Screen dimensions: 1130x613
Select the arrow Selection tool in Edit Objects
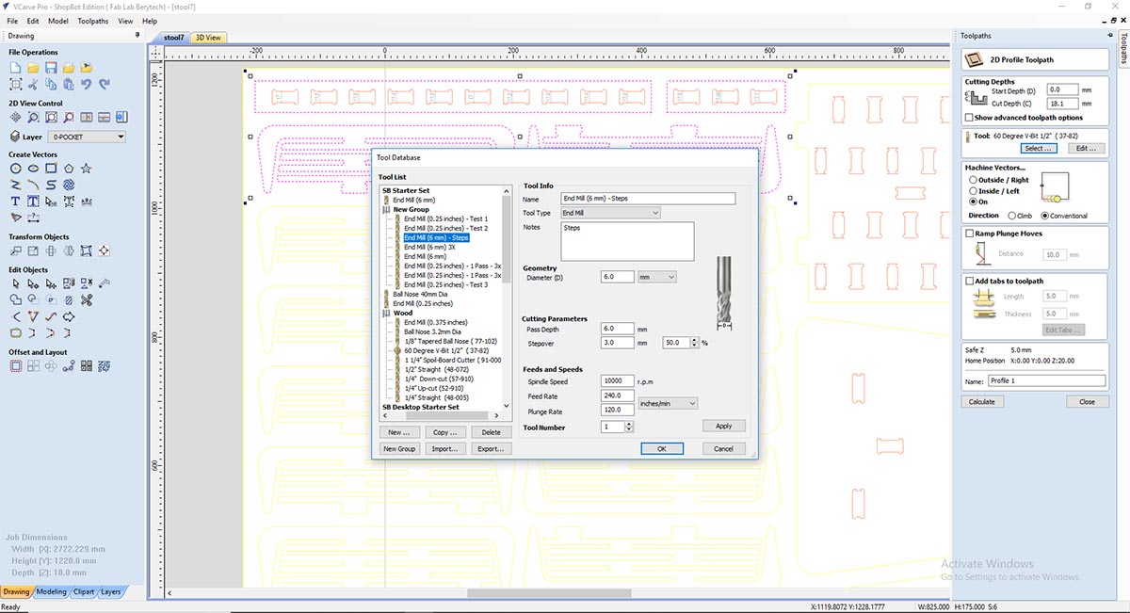click(x=15, y=283)
